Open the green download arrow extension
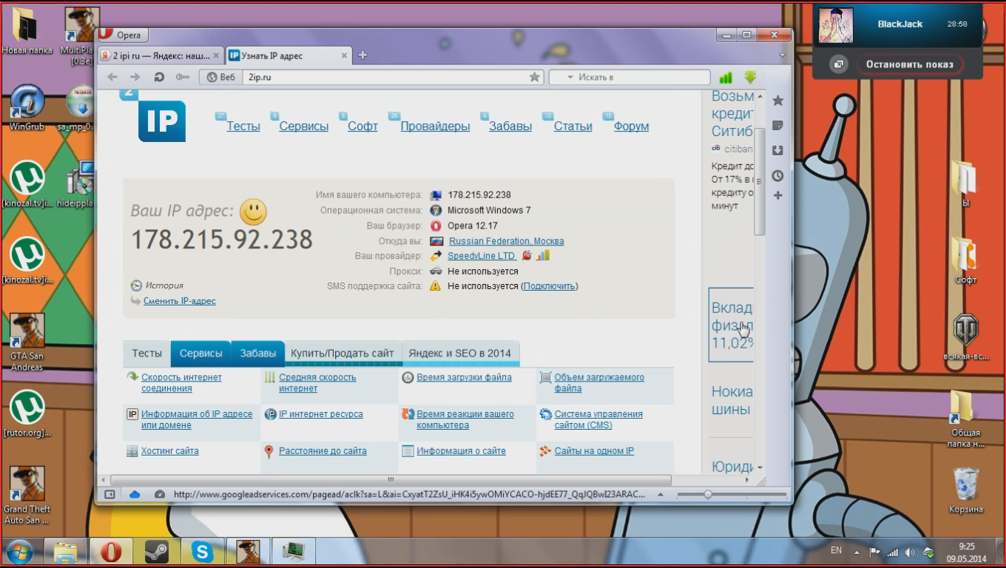The width and height of the screenshot is (1006, 568). (x=751, y=77)
